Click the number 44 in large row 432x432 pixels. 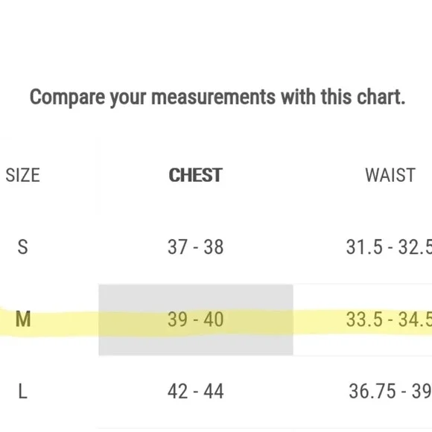tap(214, 391)
